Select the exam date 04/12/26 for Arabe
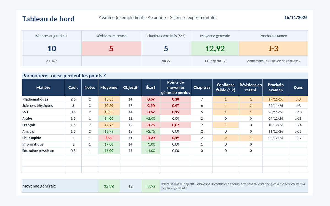This screenshot has height=206, width=330. (276, 119)
